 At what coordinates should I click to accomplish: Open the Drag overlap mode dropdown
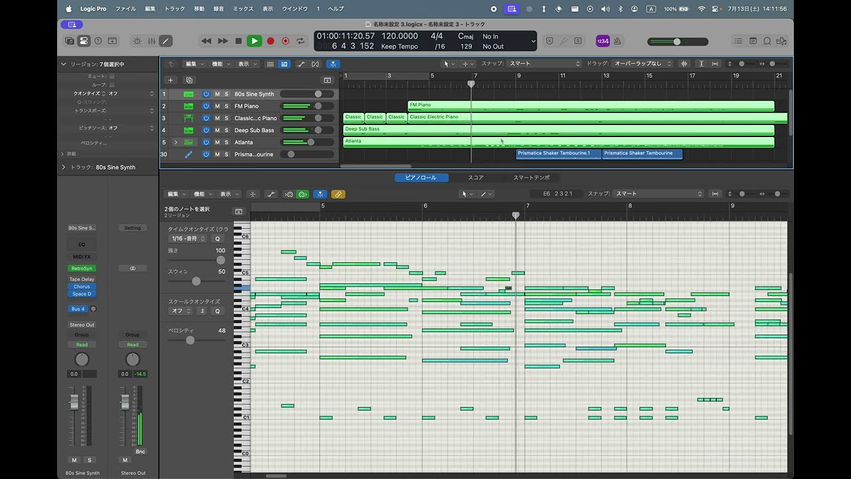(x=641, y=64)
